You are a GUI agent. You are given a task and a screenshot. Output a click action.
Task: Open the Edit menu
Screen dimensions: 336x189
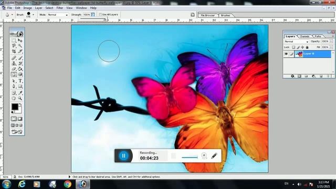point(17,8)
